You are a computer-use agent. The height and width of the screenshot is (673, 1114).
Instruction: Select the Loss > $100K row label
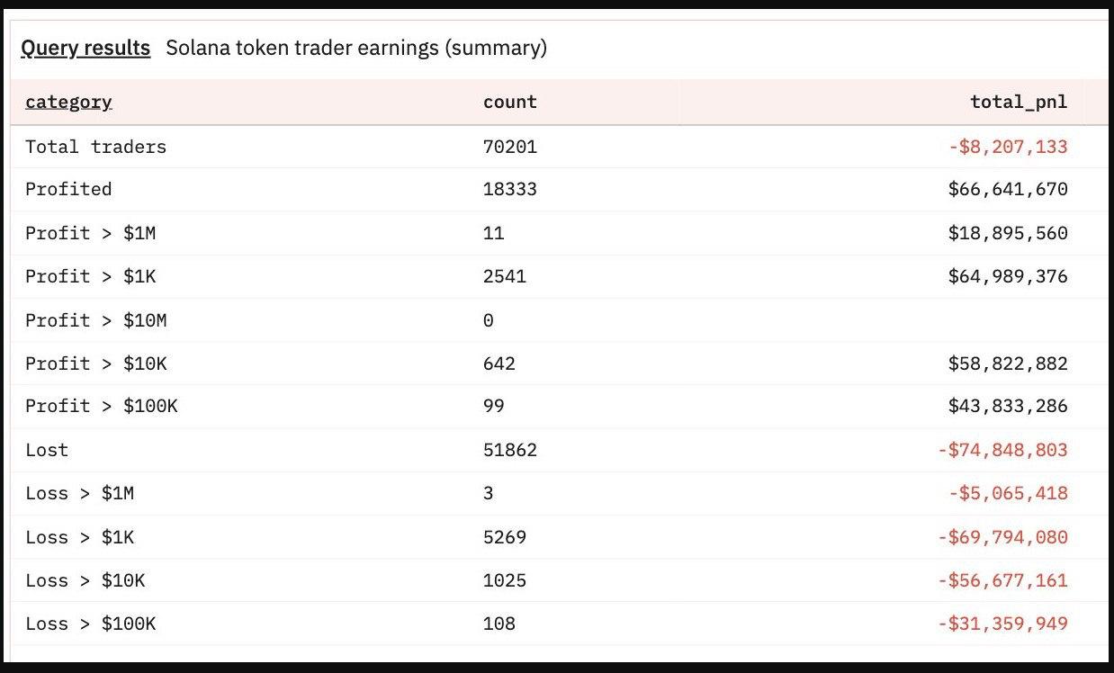tap(91, 624)
